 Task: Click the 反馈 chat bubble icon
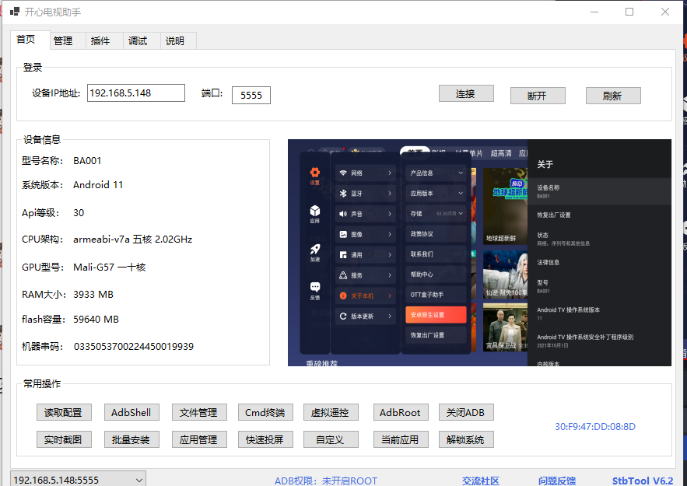pos(315,287)
